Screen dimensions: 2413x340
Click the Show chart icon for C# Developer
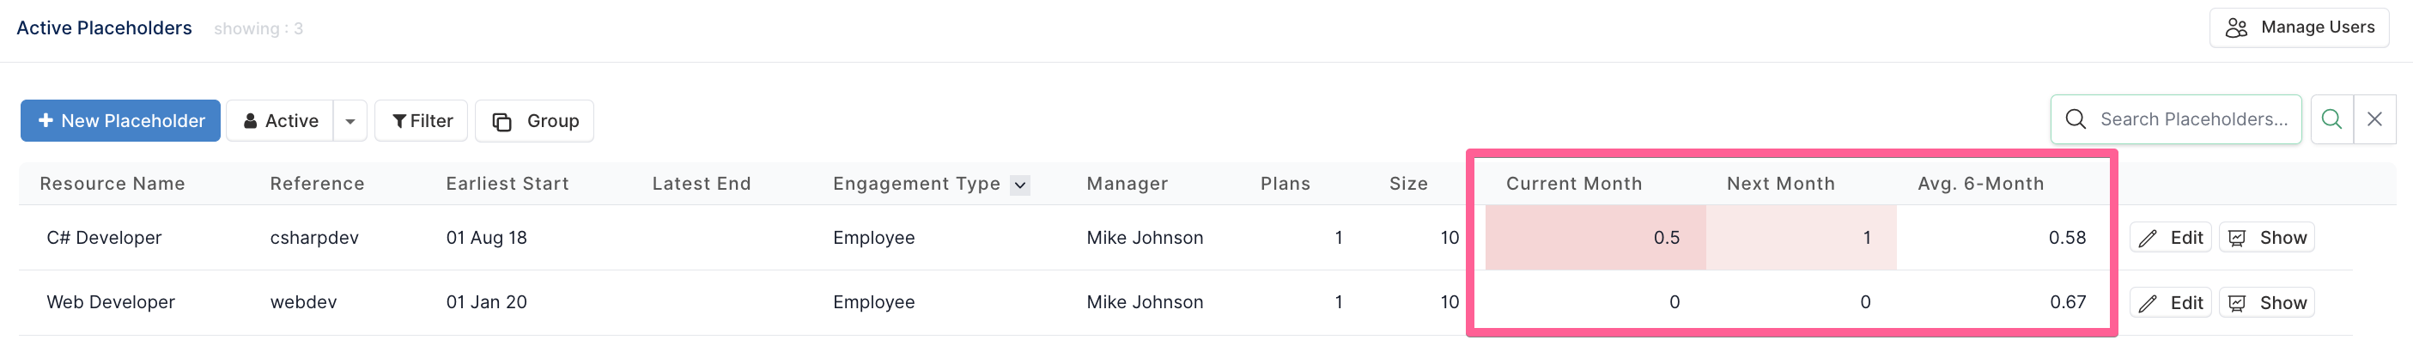[2237, 238]
